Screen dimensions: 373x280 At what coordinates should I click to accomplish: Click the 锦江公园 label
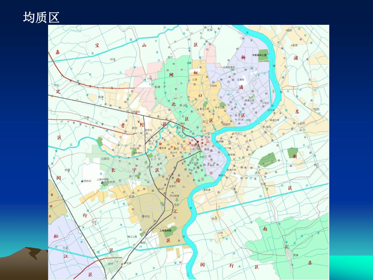(132, 237)
